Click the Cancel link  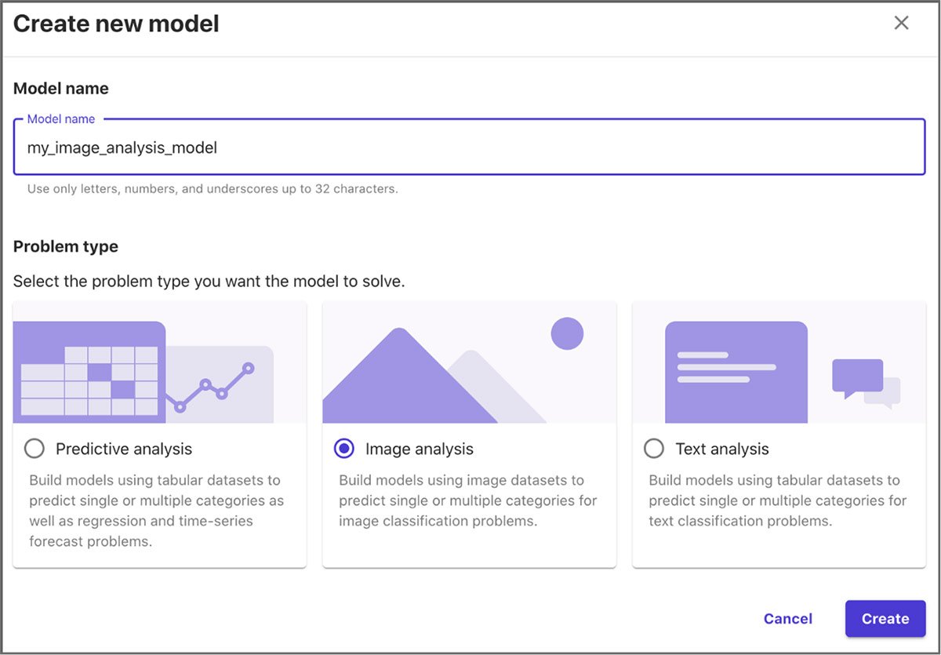788,618
